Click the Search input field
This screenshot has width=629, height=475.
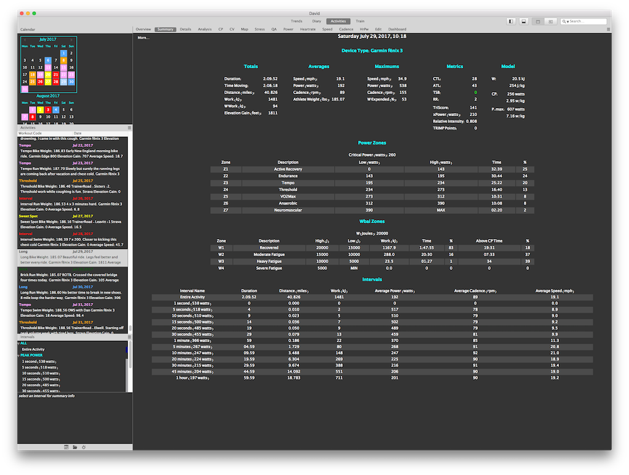tap(587, 21)
